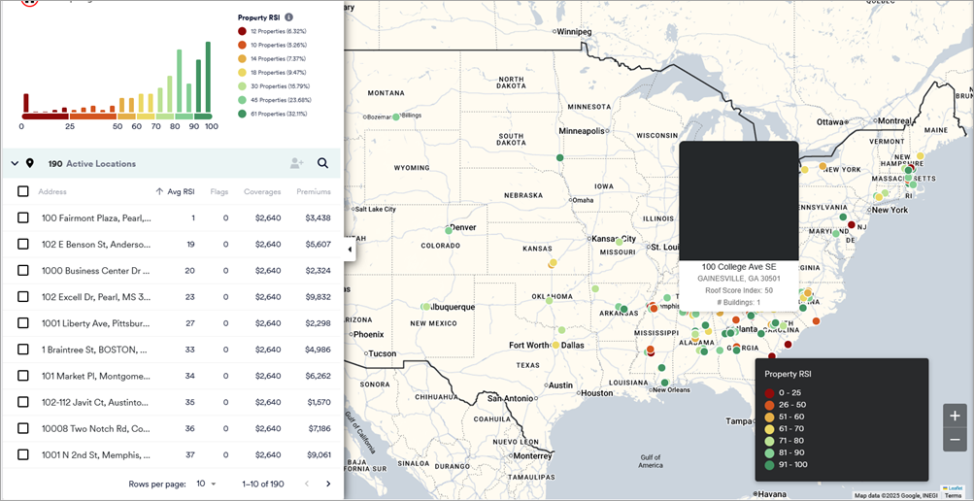Toggle the Avg RSI sort arrow
Screen dimensions: 974x501
point(159,192)
